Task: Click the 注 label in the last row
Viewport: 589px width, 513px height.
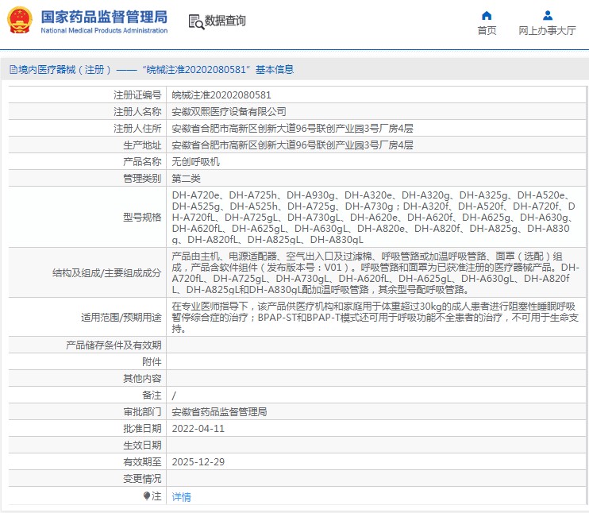Action: click(x=156, y=496)
